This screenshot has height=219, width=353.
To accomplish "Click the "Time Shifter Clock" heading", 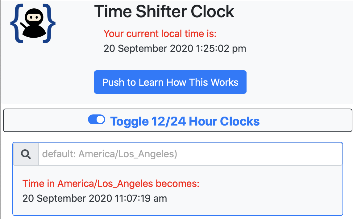I will (164, 11).
